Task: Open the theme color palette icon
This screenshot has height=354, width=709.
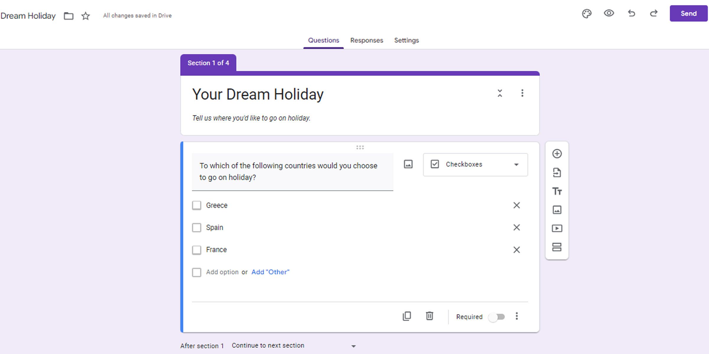Action: tap(587, 14)
